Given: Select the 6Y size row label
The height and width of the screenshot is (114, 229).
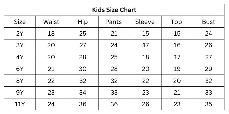Looking at the screenshot, I should pyautogui.click(x=20, y=69).
